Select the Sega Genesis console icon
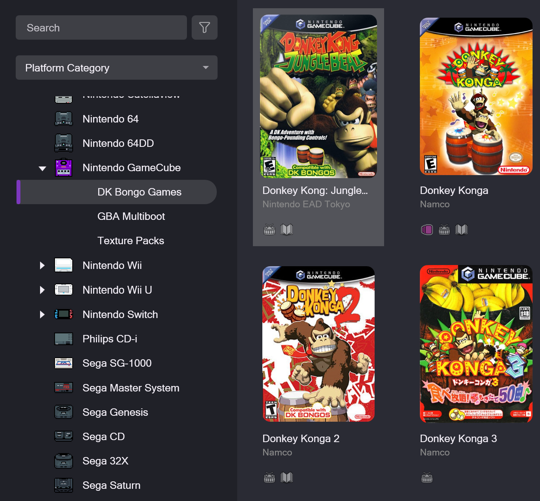 tap(64, 412)
